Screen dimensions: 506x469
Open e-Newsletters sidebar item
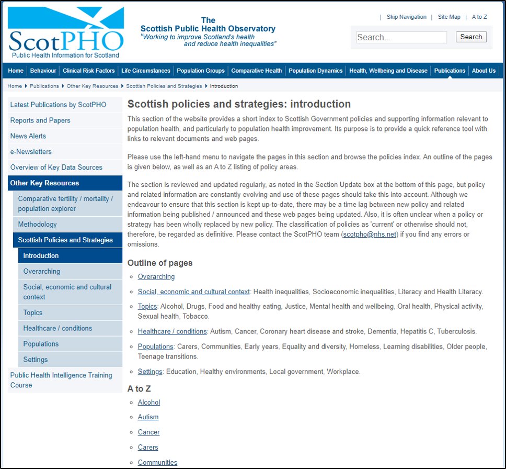(x=65, y=152)
